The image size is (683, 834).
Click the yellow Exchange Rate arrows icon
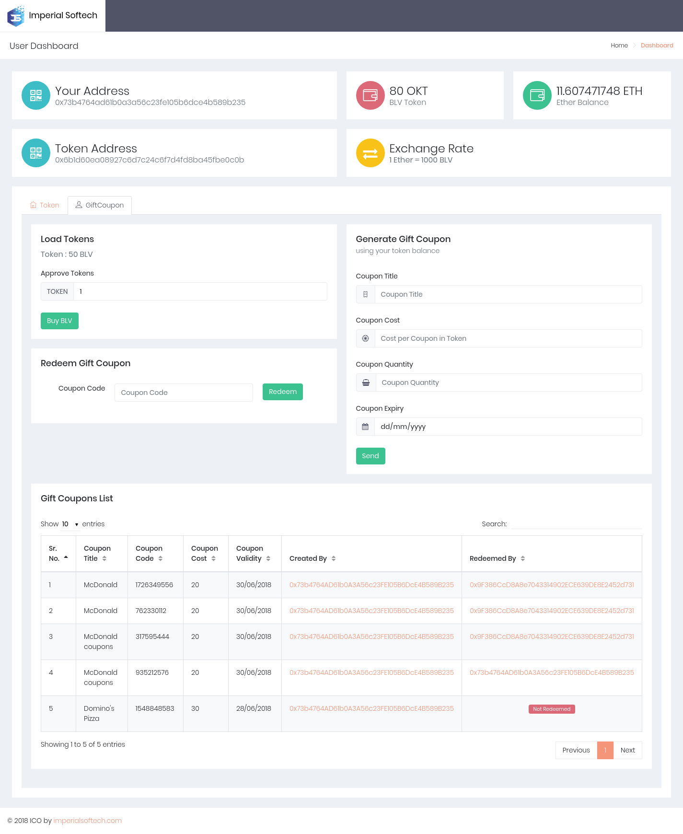pos(370,153)
